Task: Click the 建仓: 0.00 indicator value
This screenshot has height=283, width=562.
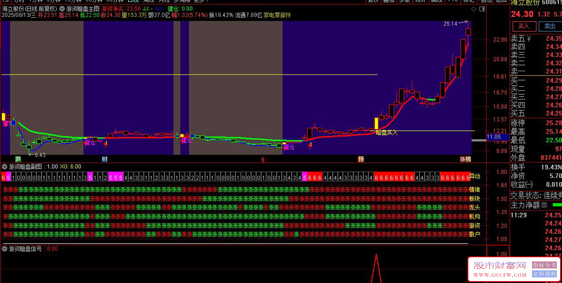Action: [x=180, y=9]
